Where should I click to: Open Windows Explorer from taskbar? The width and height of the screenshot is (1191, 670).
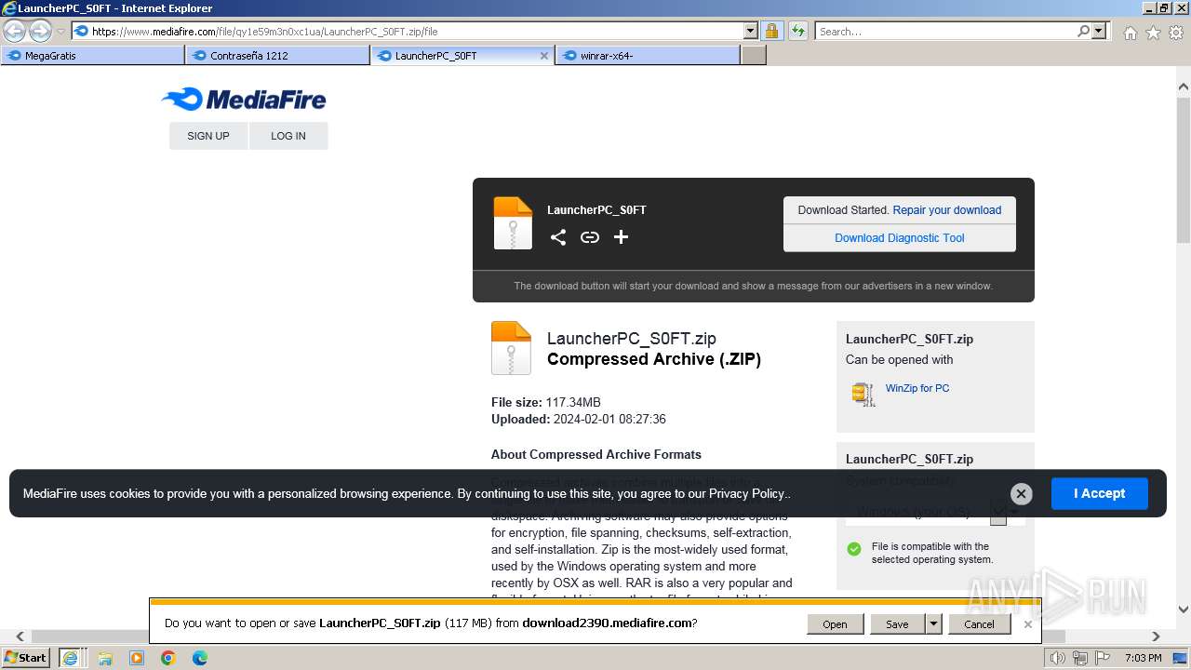[x=105, y=658]
